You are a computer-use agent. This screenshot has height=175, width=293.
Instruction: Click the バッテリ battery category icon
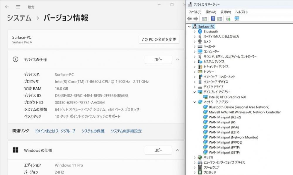(200, 157)
